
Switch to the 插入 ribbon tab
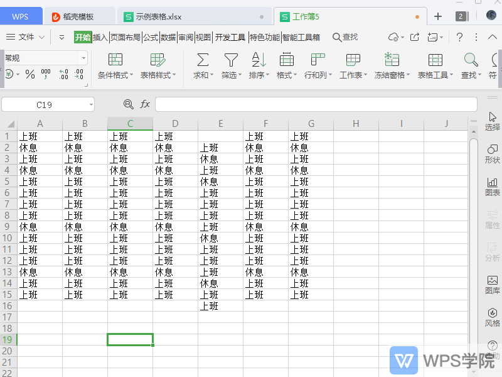100,37
